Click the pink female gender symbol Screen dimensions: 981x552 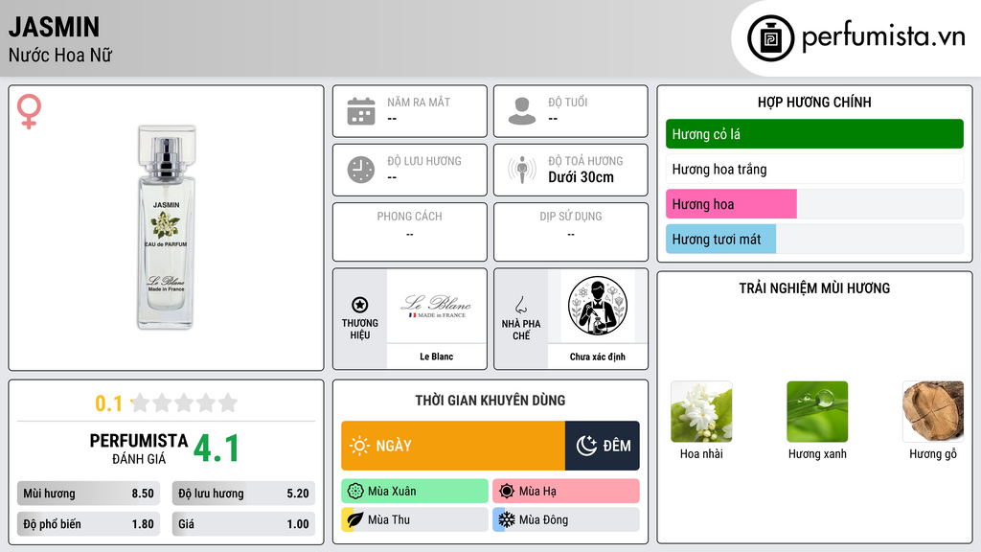pos(29,111)
